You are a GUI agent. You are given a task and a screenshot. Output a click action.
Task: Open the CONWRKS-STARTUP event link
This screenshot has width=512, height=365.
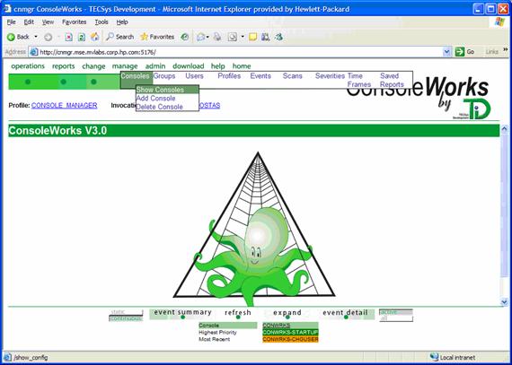(x=290, y=333)
